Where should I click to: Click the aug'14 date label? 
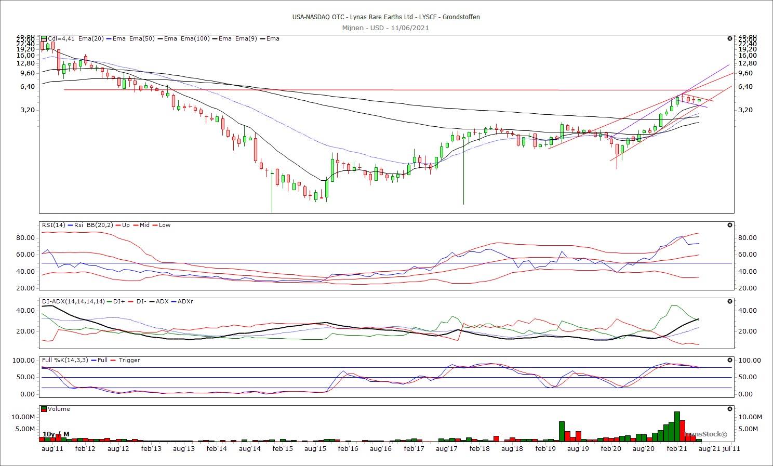250,448
